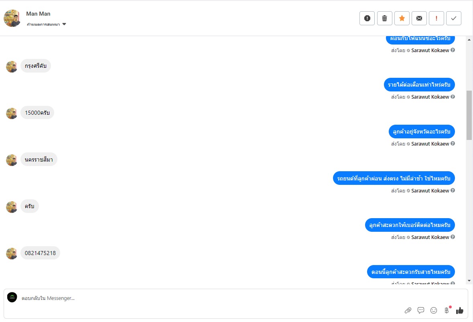Click the reply in Messenger text field
This screenshot has width=473, height=322.
201,298
